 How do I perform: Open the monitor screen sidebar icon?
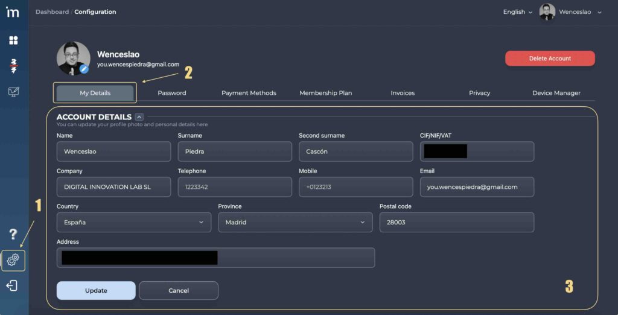pos(13,92)
